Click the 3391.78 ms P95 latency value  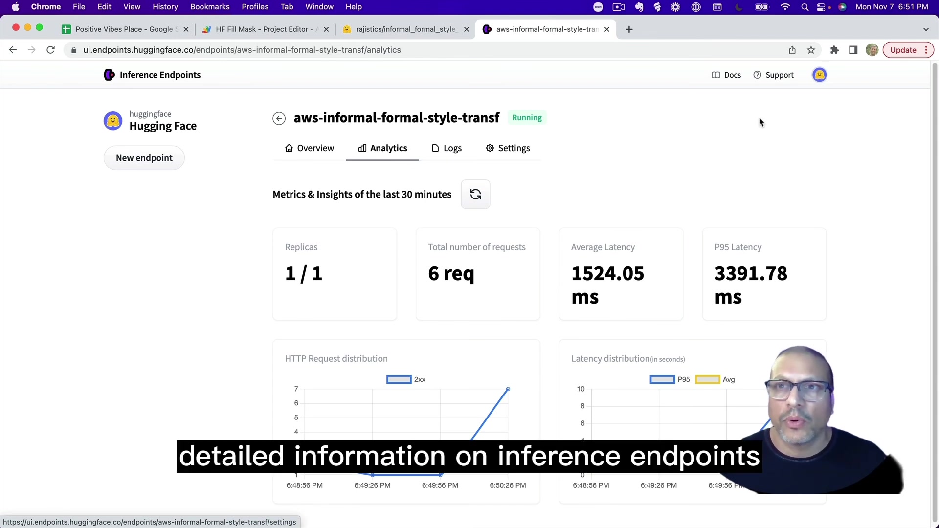(751, 285)
